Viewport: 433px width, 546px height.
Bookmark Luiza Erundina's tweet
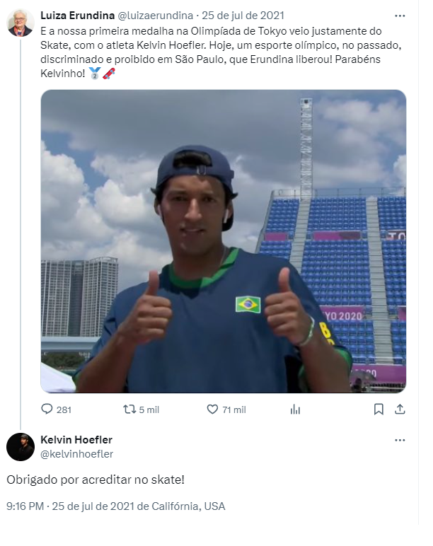379,409
